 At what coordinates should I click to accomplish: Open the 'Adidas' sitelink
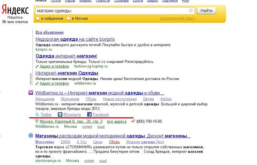(166, 99)
